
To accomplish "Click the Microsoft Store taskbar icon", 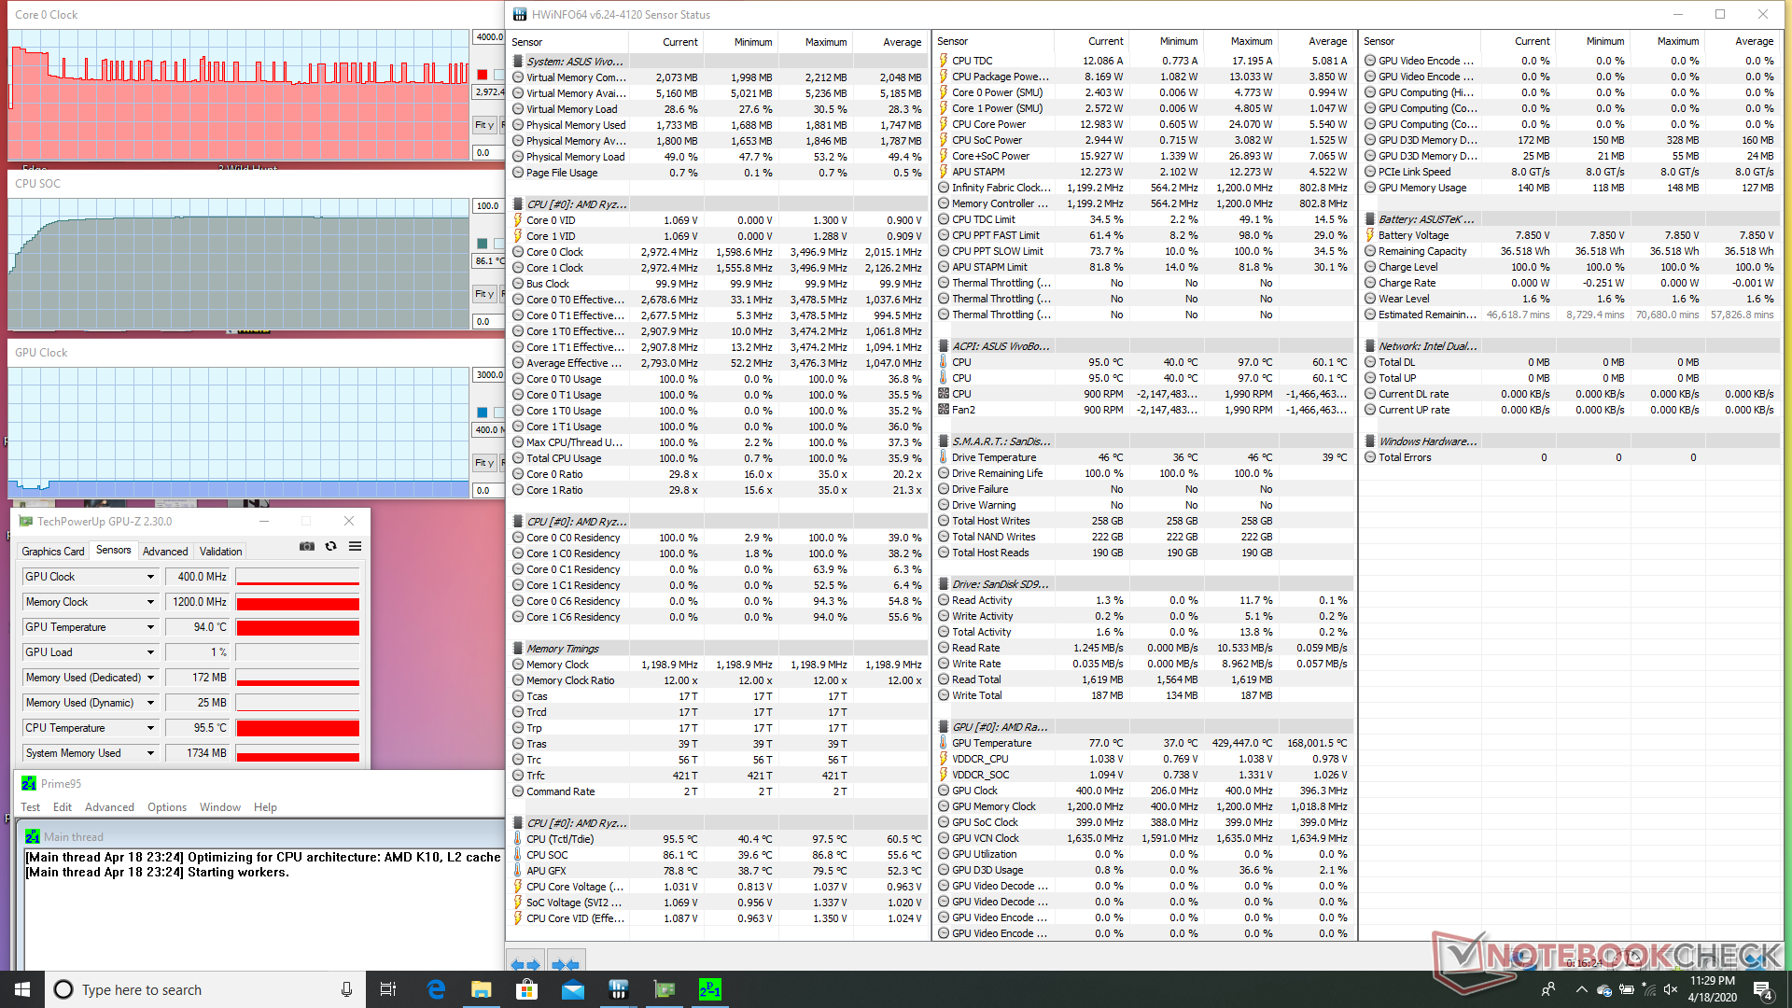I will click(x=526, y=989).
